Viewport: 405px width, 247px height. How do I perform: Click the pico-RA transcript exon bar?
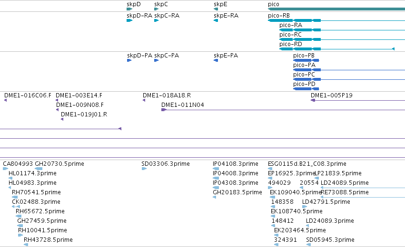tap(300, 30)
